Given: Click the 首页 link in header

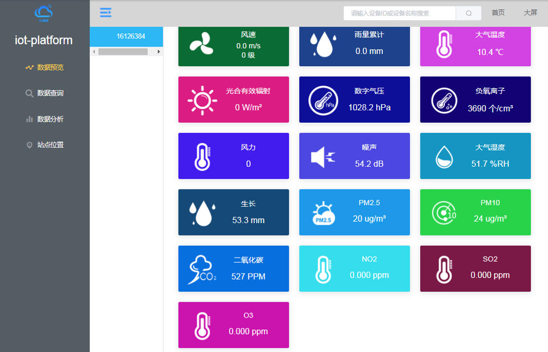Looking at the screenshot, I should (x=498, y=13).
